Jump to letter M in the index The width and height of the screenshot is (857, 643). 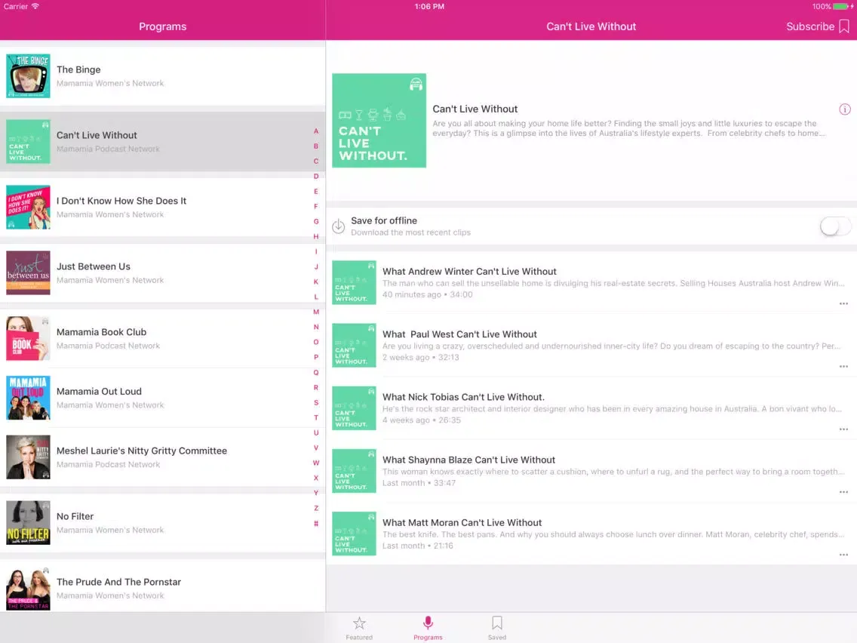[x=316, y=312]
